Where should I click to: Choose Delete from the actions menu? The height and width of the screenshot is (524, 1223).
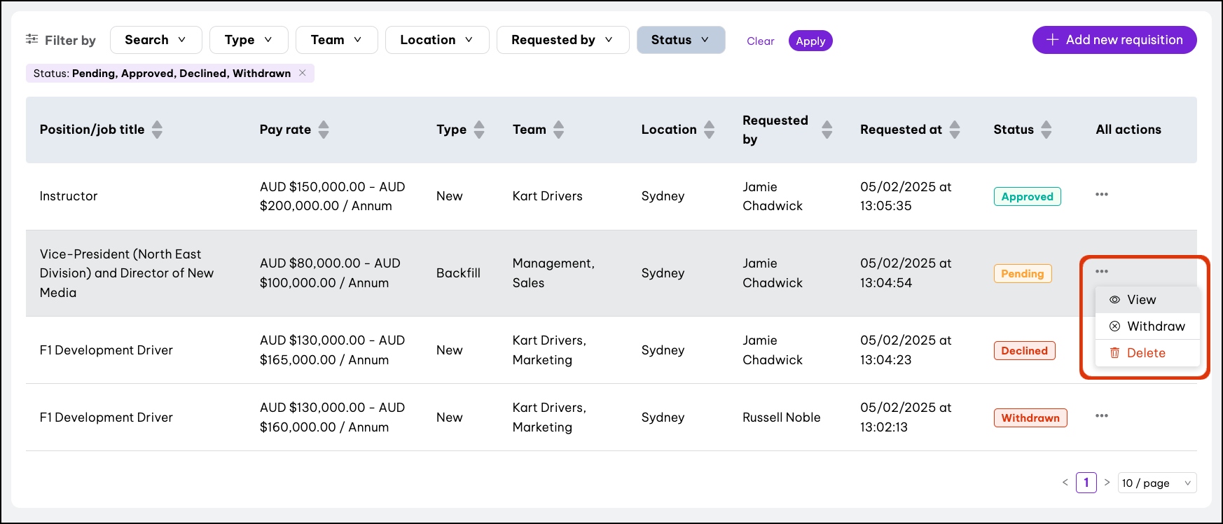1145,353
